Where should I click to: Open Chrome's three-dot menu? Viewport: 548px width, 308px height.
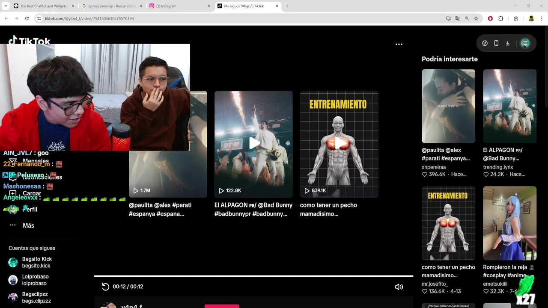coord(542,18)
